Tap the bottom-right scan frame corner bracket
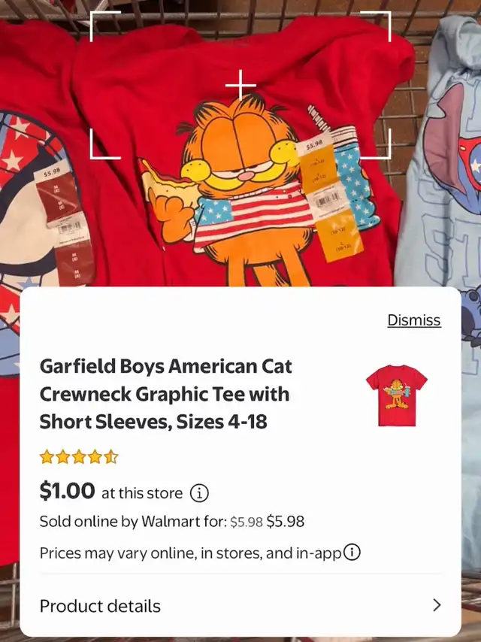Screen dimensions: 481x642 click(x=378, y=147)
